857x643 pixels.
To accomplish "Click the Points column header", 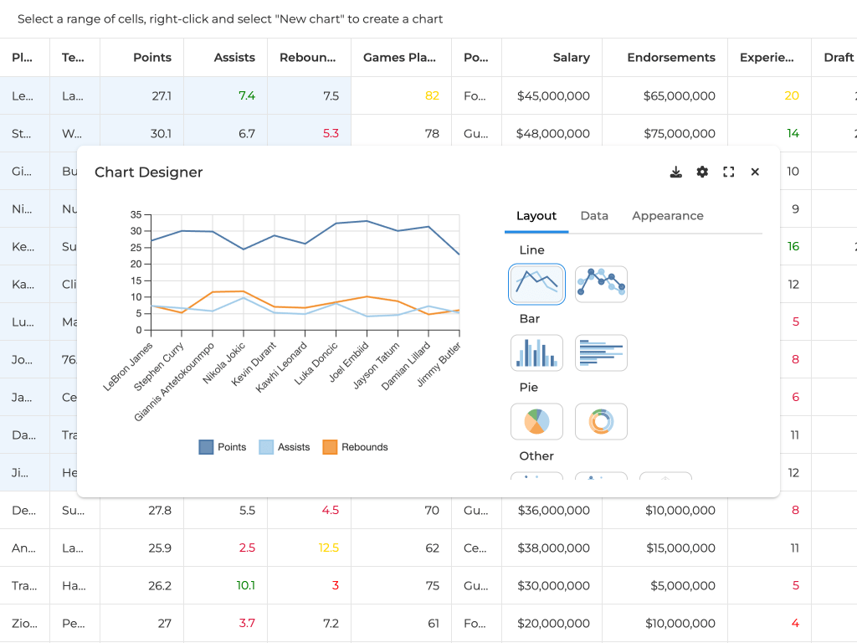I will pyautogui.click(x=151, y=58).
